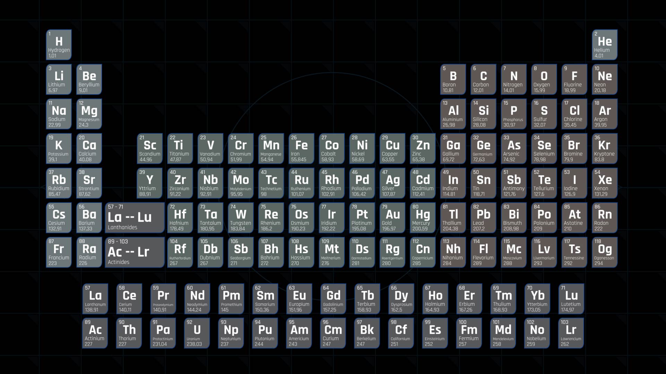Viewport: 666px width, 374px height.
Task: Click the Argon element tile
Action: pos(605,114)
